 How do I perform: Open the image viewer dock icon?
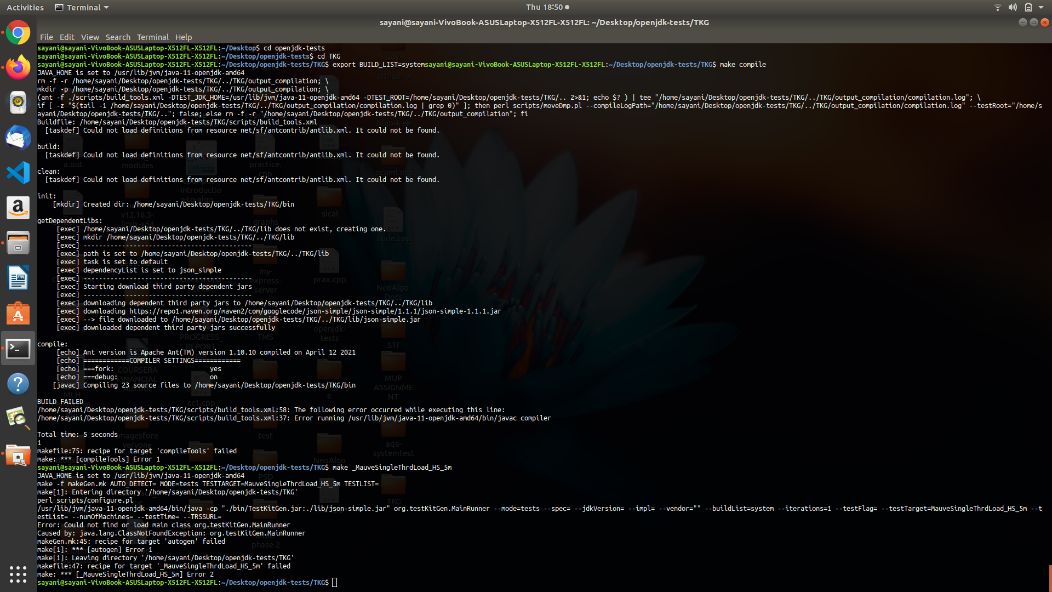(x=18, y=418)
